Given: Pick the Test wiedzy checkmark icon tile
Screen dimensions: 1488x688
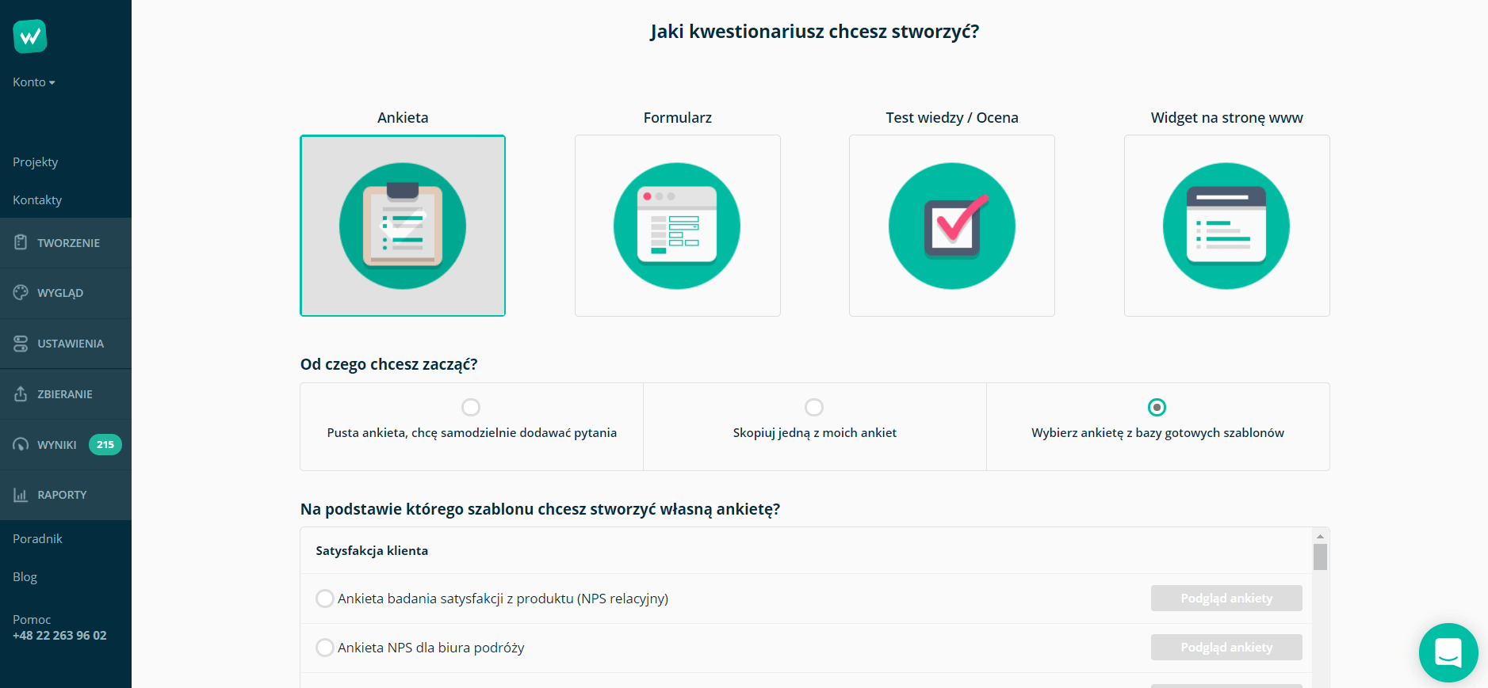Looking at the screenshot, I should (952, 226).
